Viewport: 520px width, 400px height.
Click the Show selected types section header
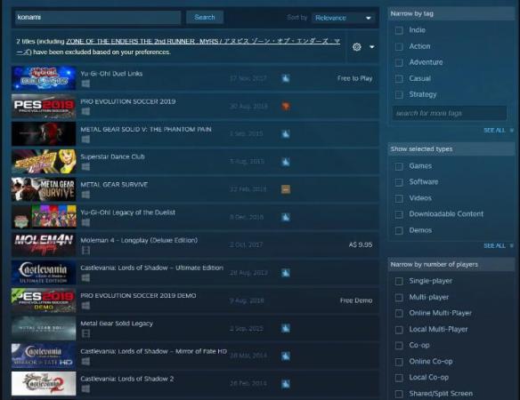[x=451, y=149]
